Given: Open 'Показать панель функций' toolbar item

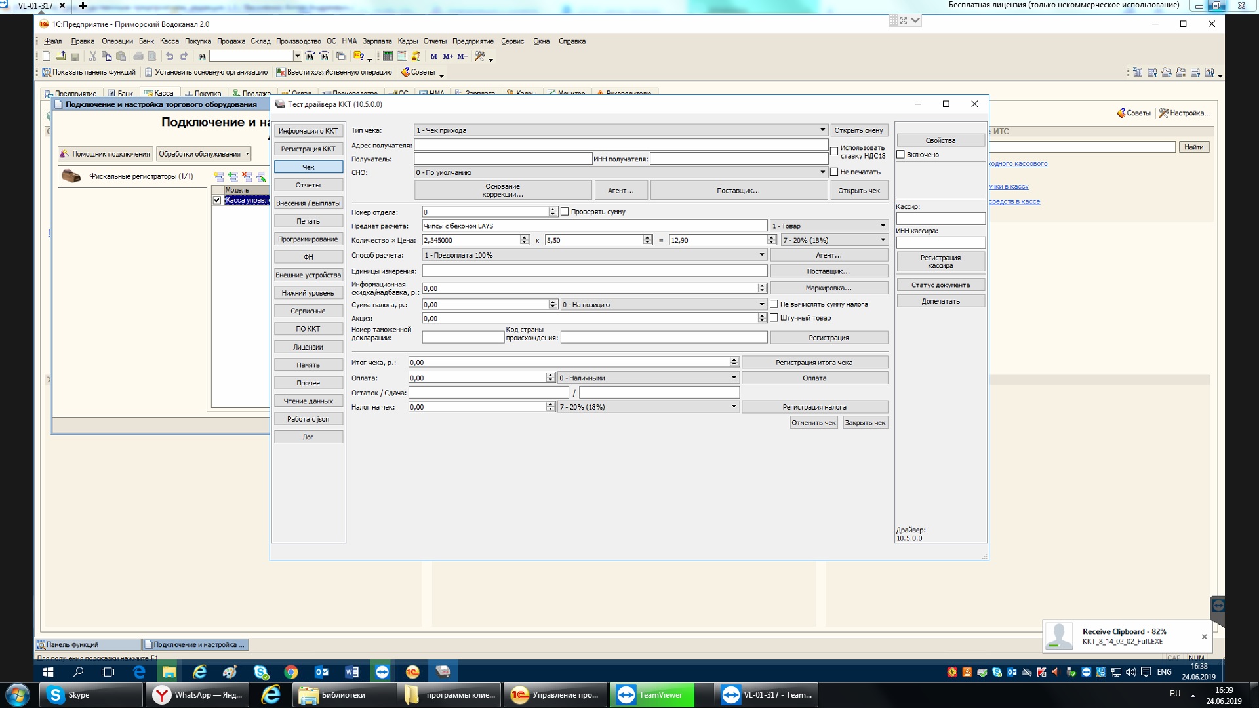Looking at the screenshot, I should [x=89, y=72].
